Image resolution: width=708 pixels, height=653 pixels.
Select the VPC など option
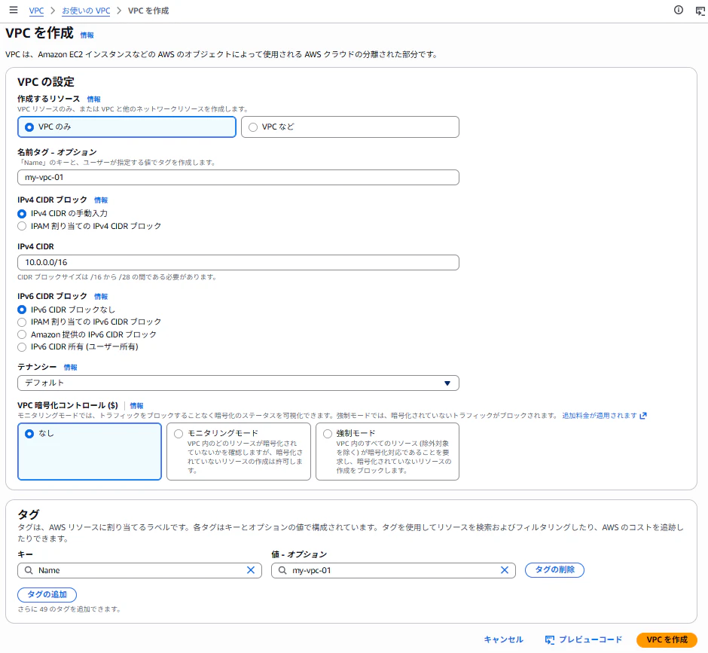click(350, 127)
